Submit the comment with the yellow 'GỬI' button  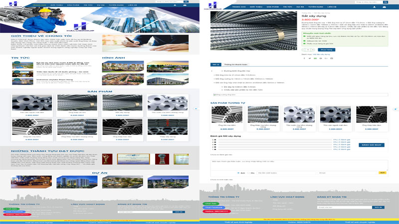click(382, 173)
